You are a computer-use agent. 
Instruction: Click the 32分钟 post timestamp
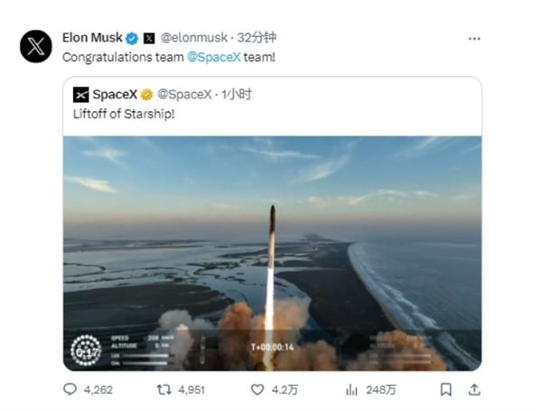(x=257, y=38)
